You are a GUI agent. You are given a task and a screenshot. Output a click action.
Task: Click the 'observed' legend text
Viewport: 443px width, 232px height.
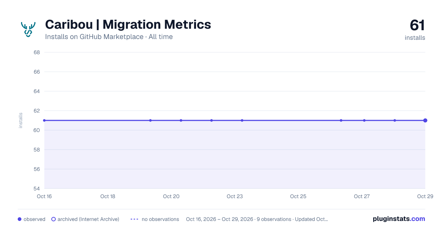pyautogui.click(x=34, y=219)
